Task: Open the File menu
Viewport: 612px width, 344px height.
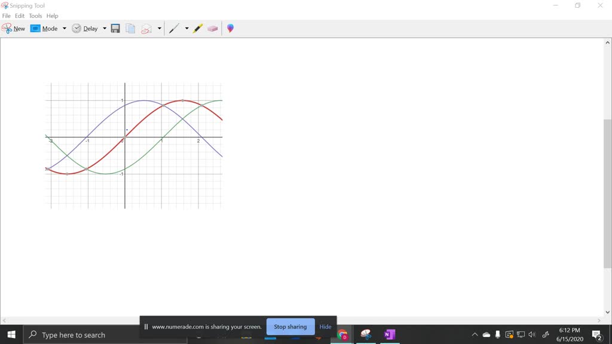Action: [6, 16]
